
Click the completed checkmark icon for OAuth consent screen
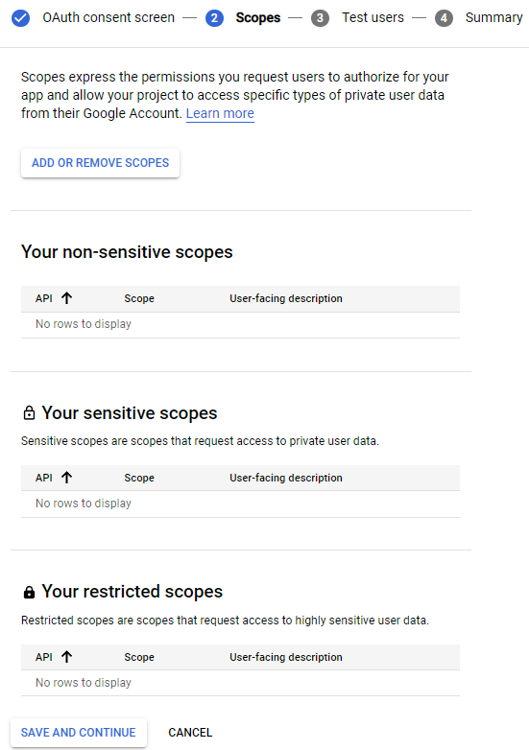click(20, 18)
